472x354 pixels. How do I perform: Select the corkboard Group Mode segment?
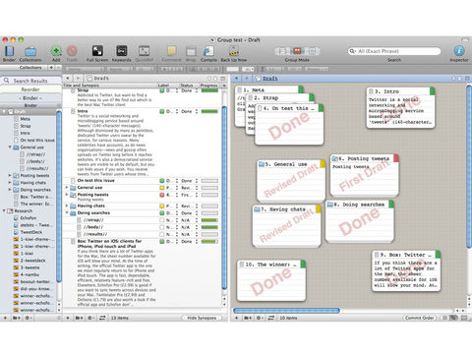pyautogui.click(x=297, y=51)
